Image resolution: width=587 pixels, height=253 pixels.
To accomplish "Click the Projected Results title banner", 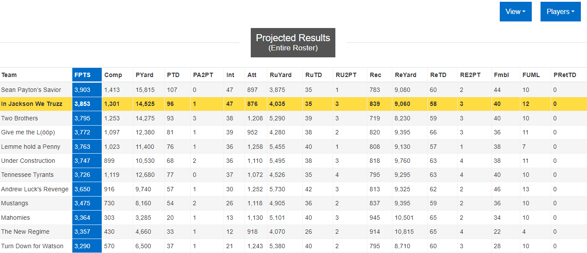I will (293, 42).
